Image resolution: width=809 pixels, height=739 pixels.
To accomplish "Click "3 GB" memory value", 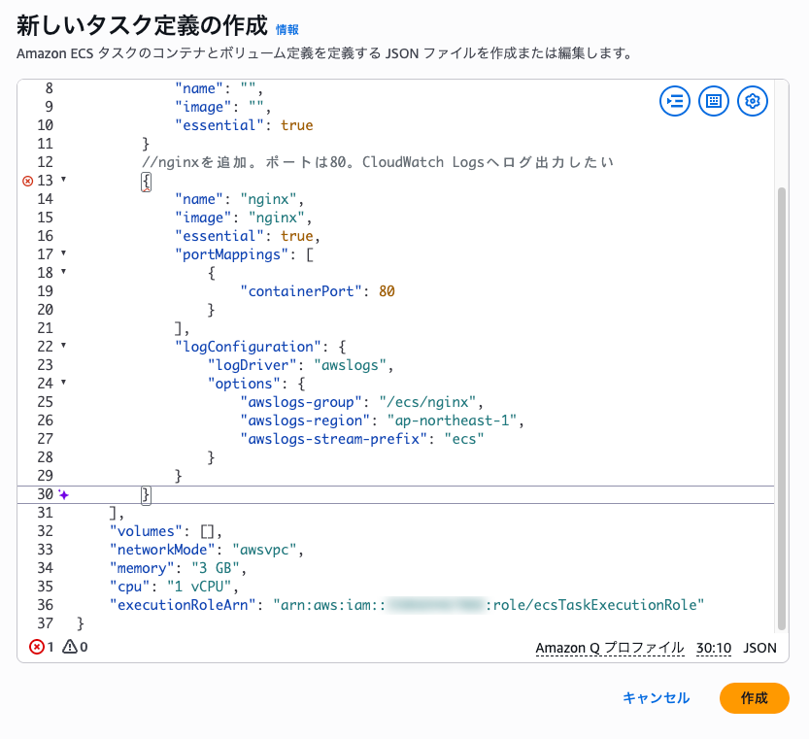I will pos(216,568).
